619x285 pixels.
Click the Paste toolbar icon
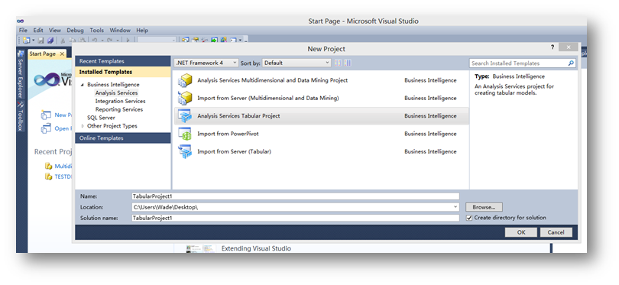[x=82, y=40]
